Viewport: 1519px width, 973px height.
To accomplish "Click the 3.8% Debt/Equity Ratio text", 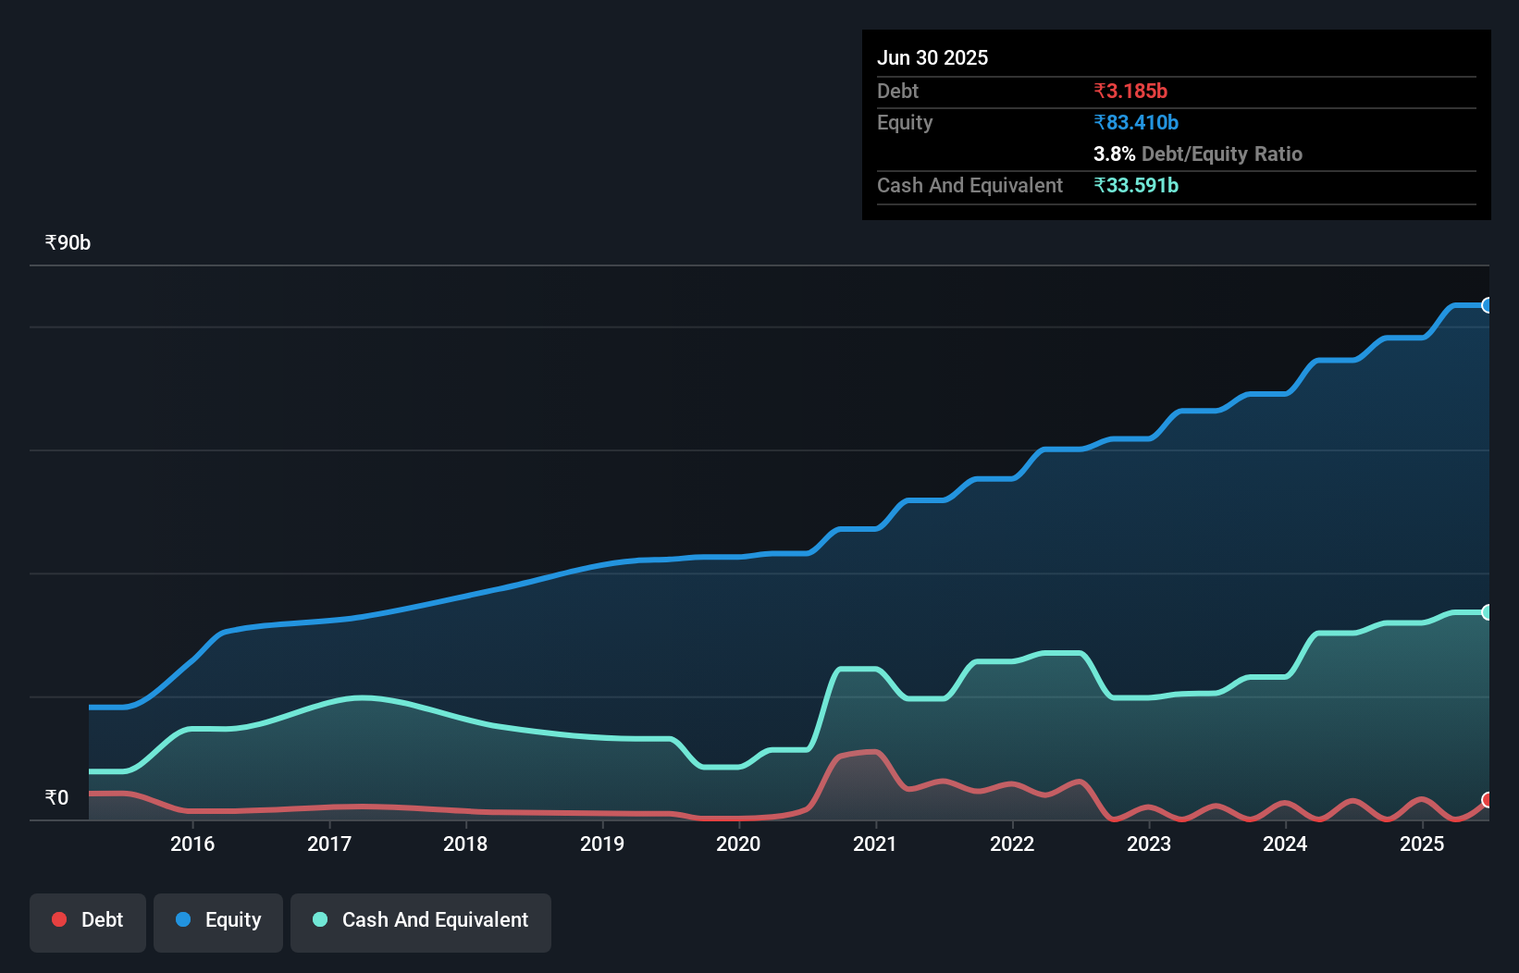I will [x=1198, y=154].
